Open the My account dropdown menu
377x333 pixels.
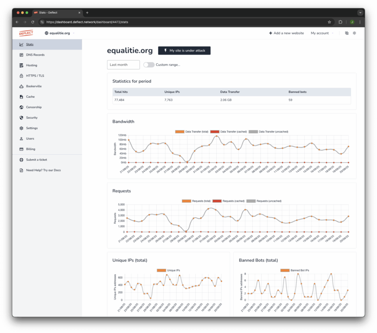(x=322, y=33)
